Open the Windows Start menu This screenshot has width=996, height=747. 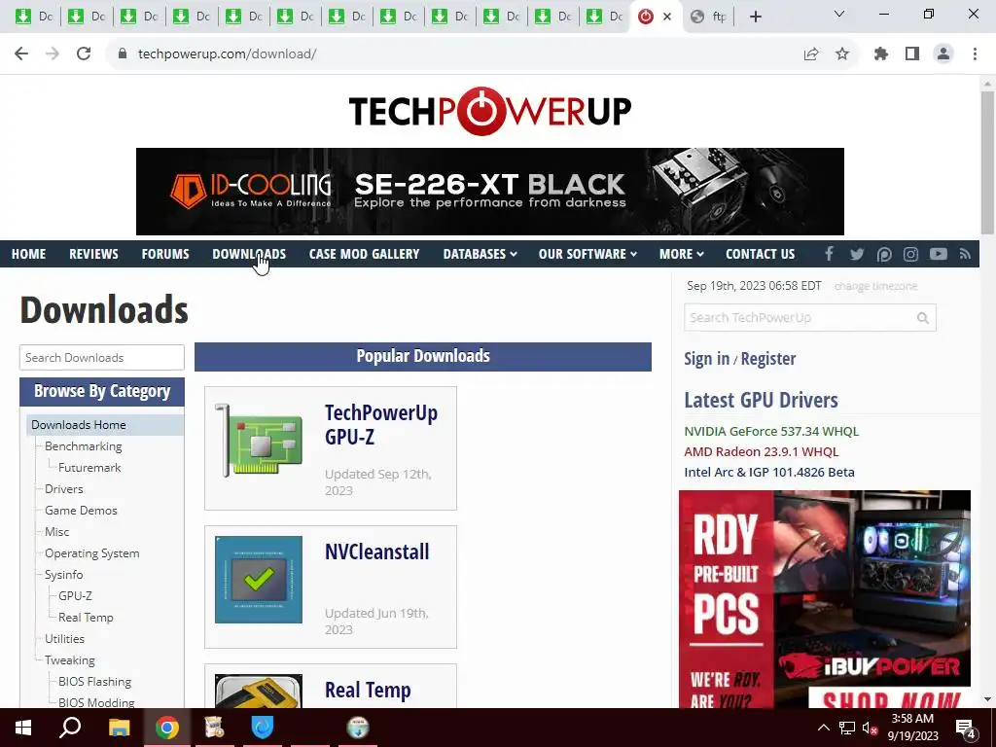click(23, 728)
